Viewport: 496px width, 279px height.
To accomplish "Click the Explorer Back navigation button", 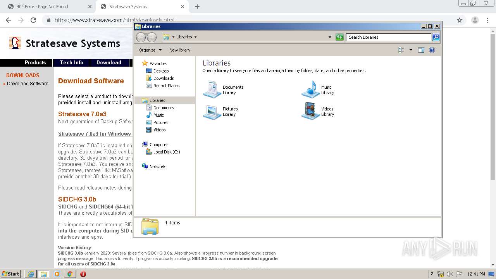I will pos(141,37).
